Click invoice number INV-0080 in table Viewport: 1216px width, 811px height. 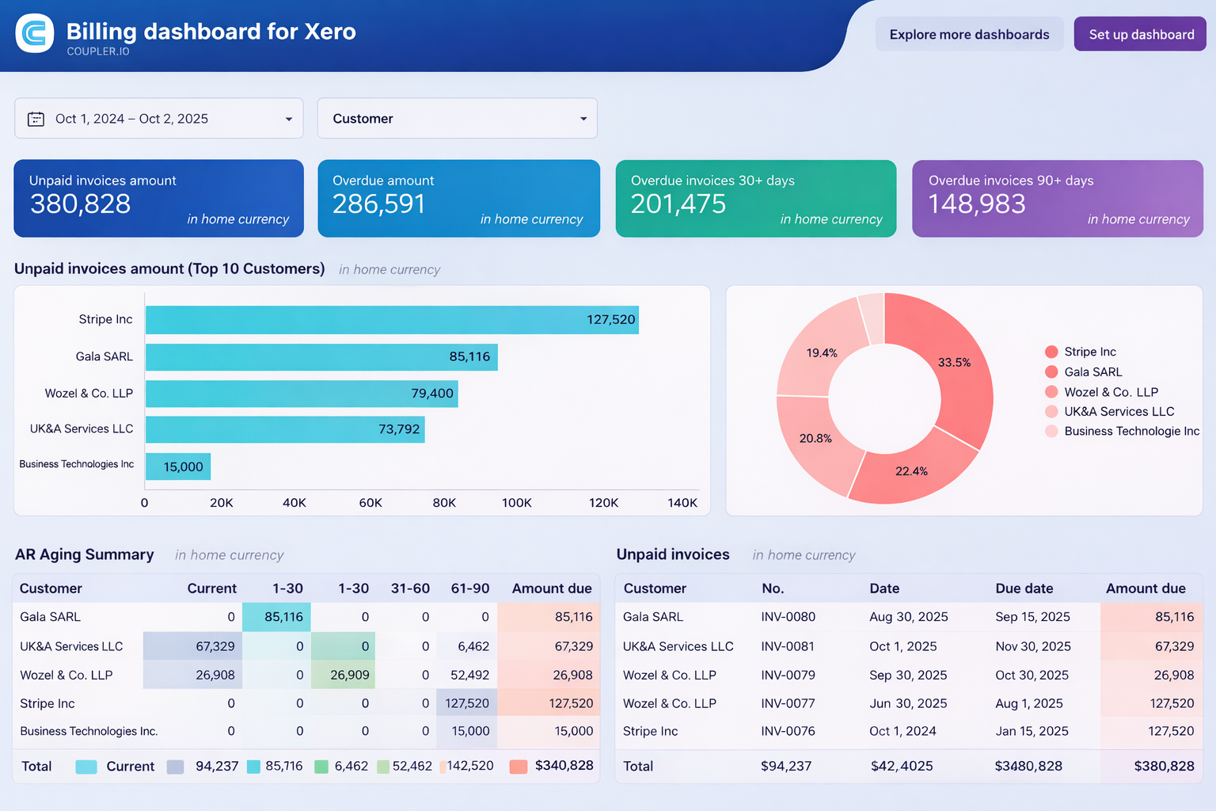click(x=788, y=617)
